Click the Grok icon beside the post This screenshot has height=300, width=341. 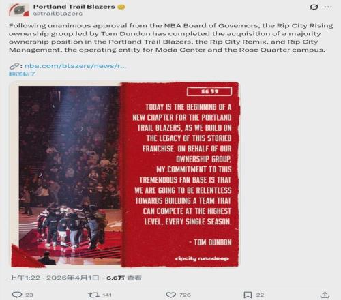point(314,7)
